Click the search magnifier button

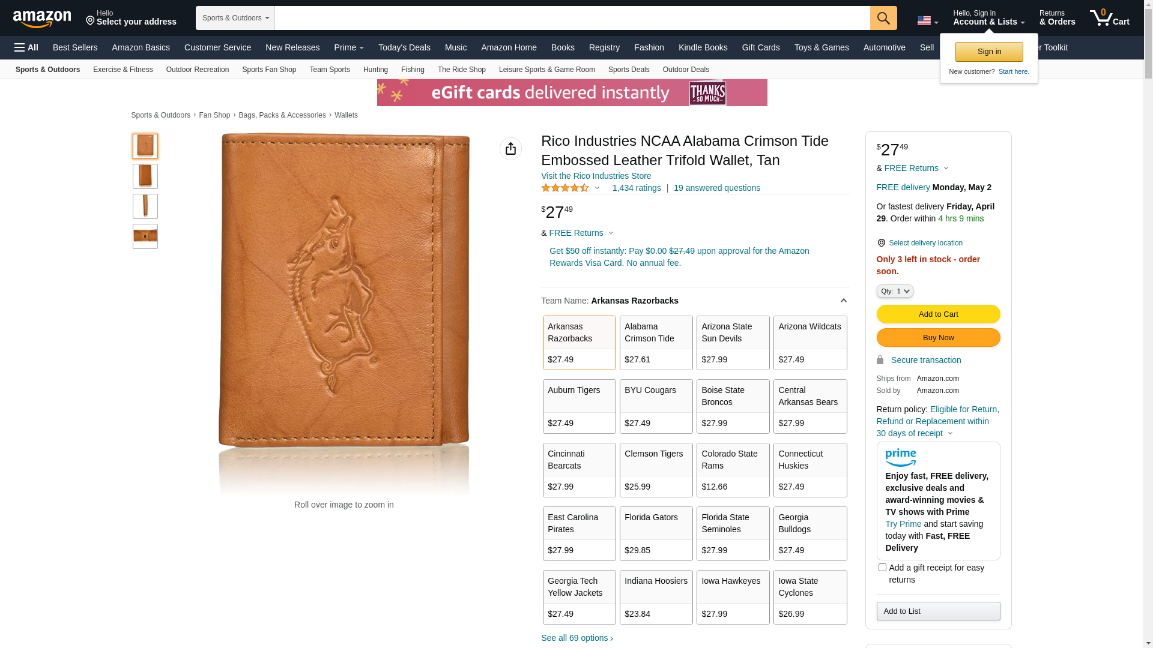[883, 18]
